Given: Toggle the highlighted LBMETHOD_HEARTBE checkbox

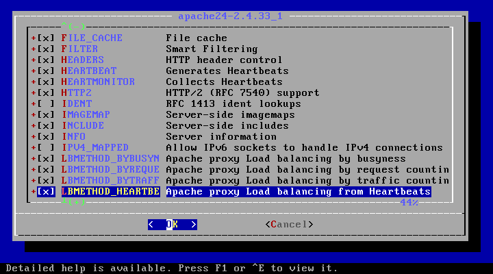Looking at the screenshot, I should coord(46,192).
